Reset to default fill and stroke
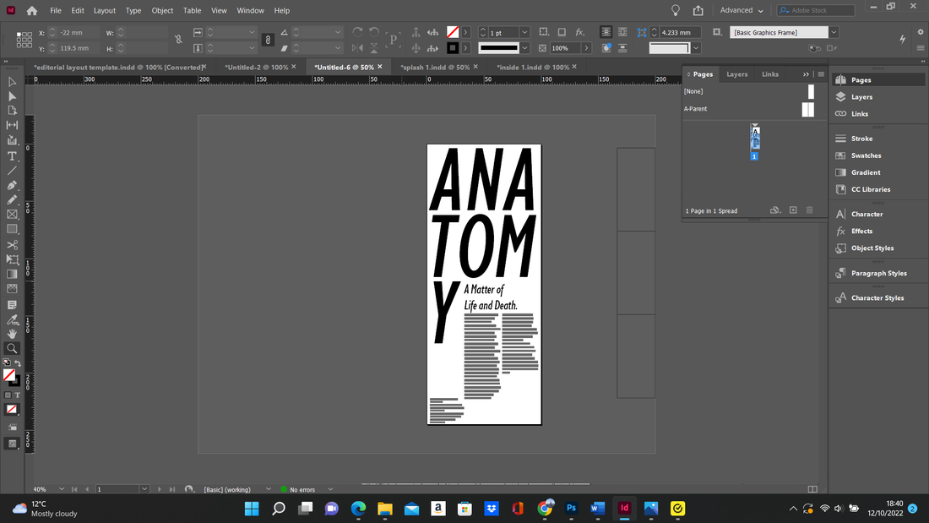Image resolution: width=929 pixels, height=523 pixels. [x=7, y=363]
